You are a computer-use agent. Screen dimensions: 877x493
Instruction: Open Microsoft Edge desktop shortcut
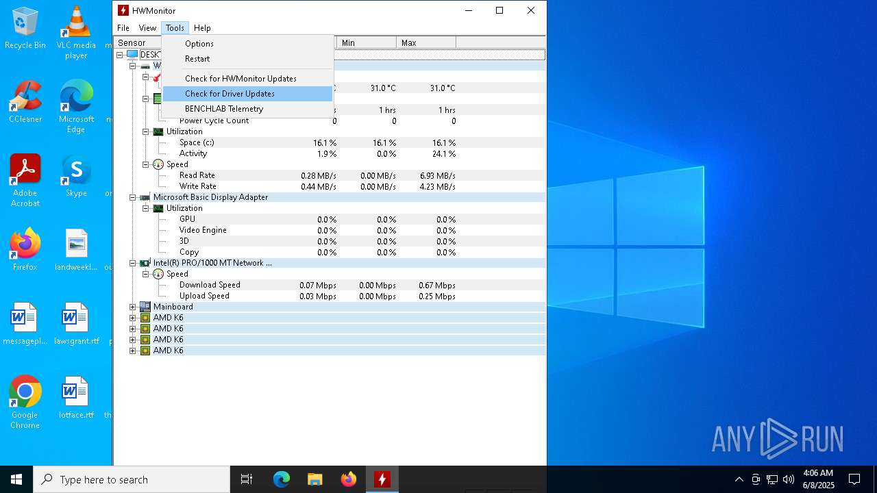76,107
